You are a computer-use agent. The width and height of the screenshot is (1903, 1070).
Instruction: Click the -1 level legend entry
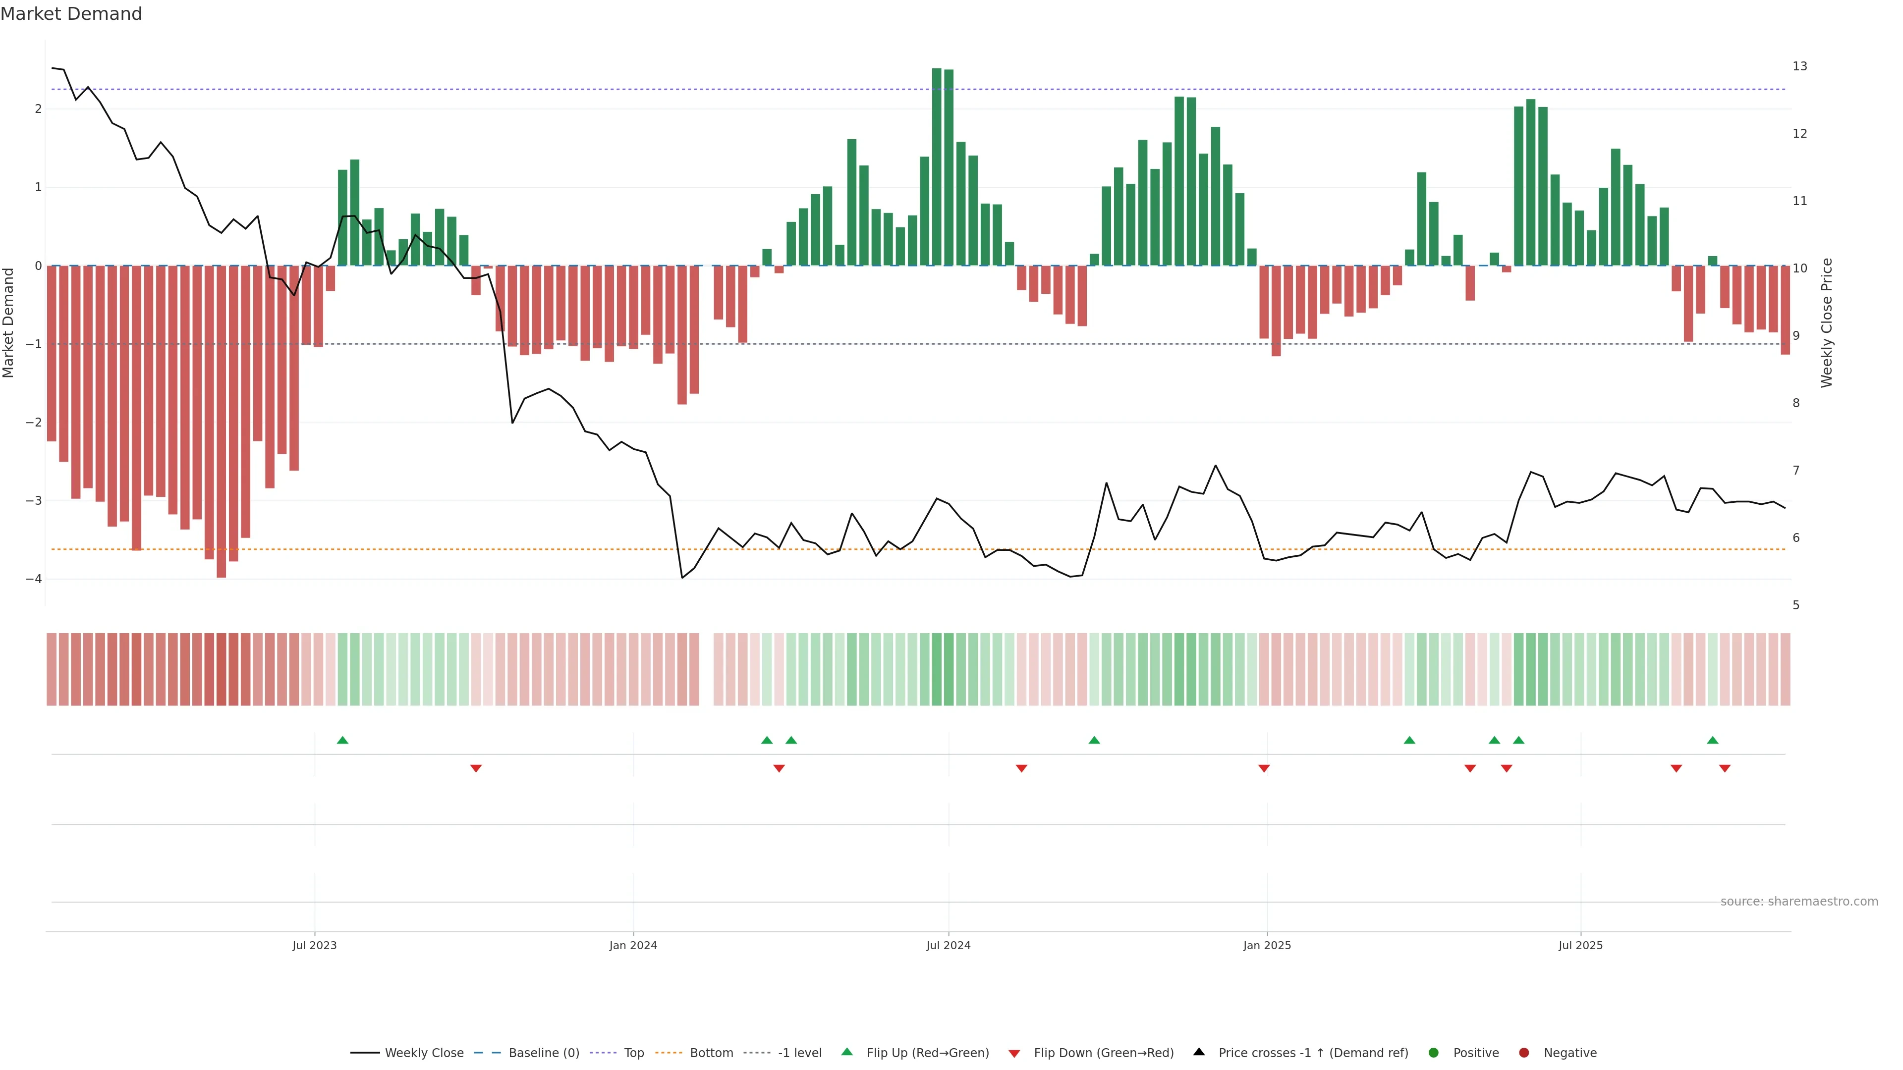click(799, 1052)
